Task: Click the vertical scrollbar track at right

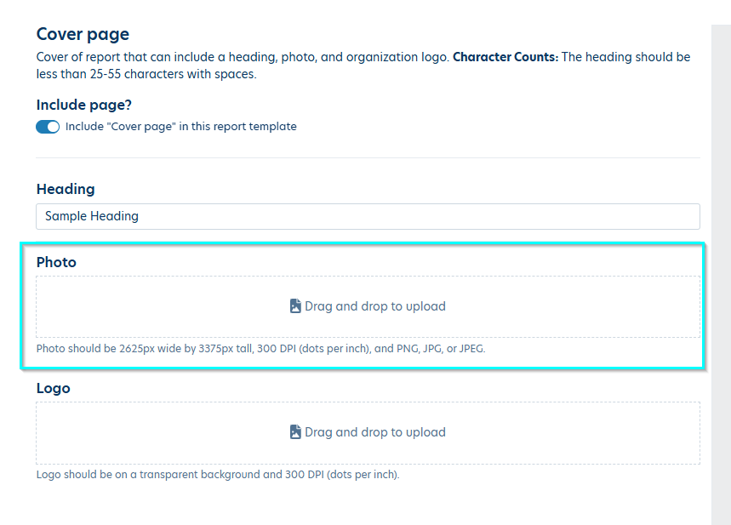Action: click(x=721, y=275)
